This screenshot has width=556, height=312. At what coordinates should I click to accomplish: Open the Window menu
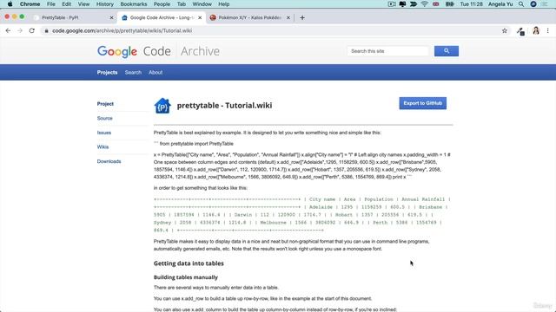pyautogui.click(x=202, y=4)
